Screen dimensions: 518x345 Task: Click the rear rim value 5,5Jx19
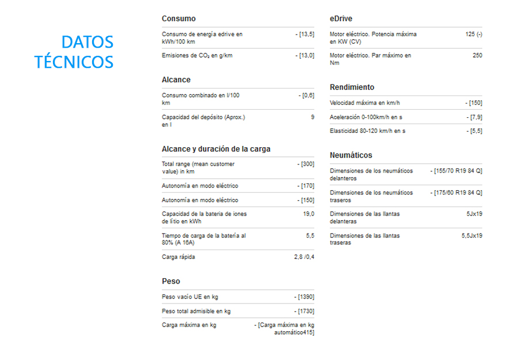tap(471, 236)
